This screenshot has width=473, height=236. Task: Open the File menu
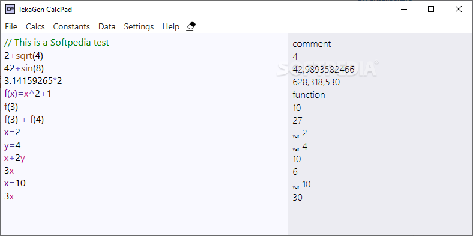(11, 26)
